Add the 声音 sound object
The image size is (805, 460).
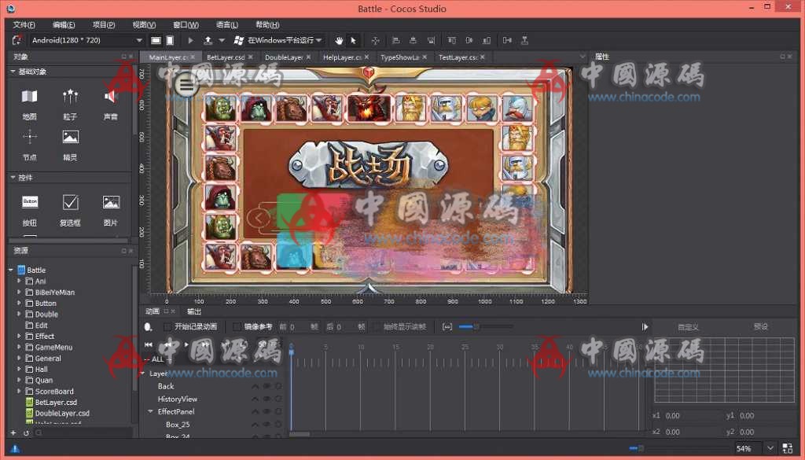110,105
